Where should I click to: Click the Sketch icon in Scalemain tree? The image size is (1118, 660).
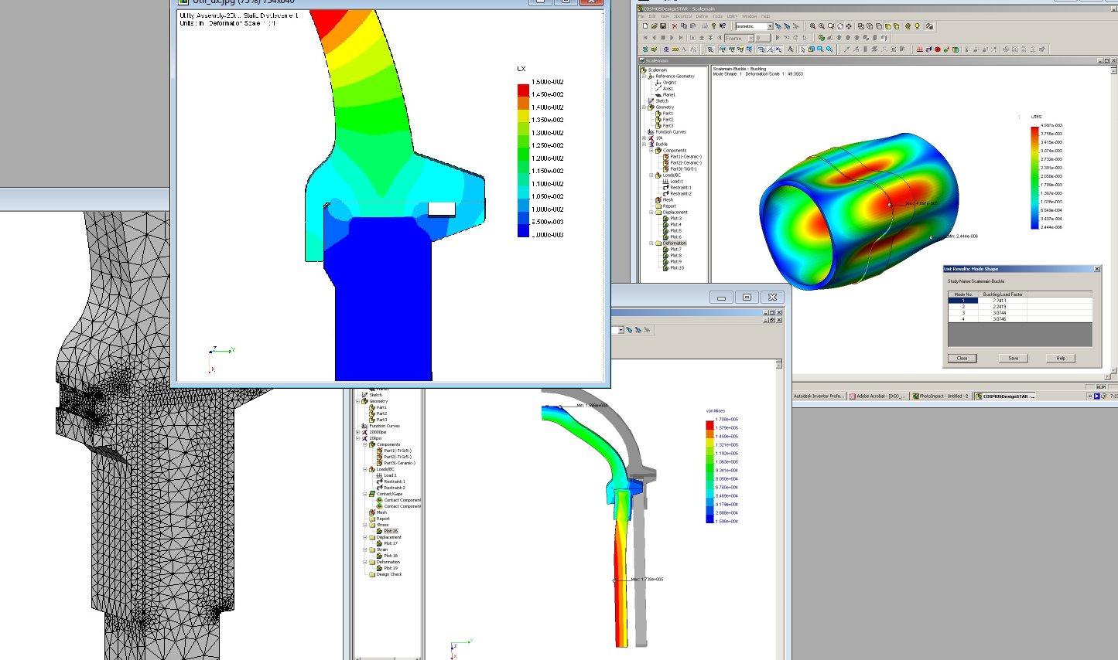[x=651, y=101]
